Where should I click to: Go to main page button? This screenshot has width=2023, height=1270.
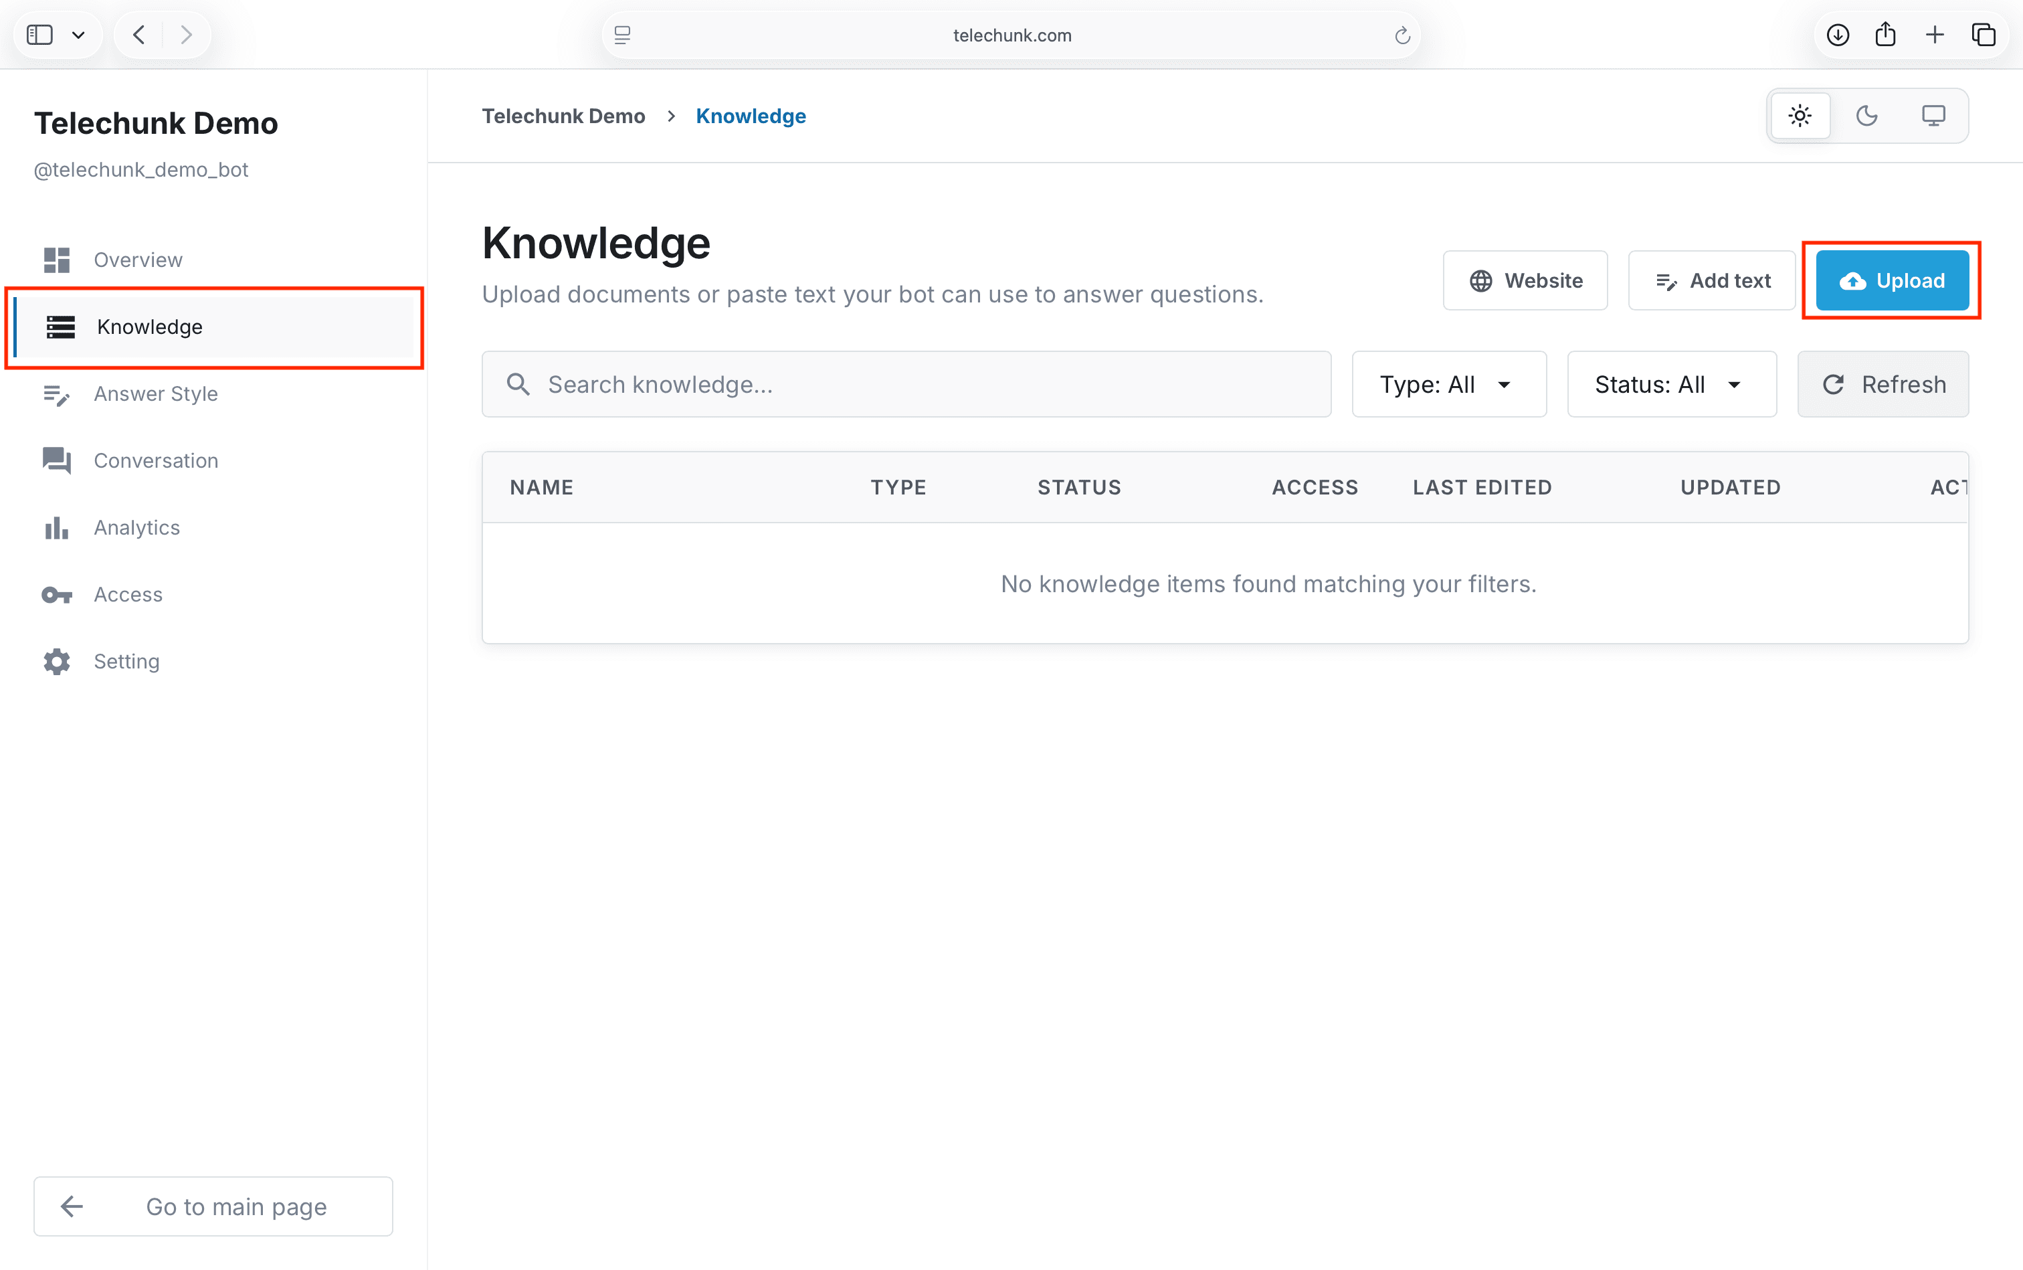[213, 1206]
